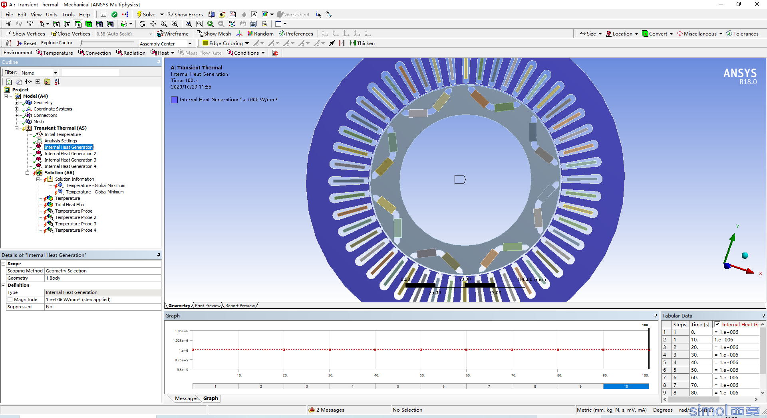767x418 pixels.
Task: Open the Filter Name dropdown
Action: point(56,73)
